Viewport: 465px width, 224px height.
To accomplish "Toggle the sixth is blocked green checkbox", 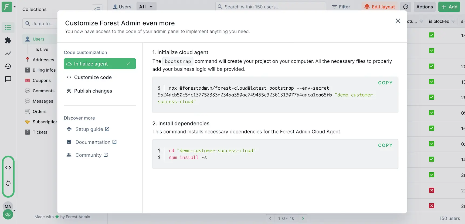I will pos(432,113).
